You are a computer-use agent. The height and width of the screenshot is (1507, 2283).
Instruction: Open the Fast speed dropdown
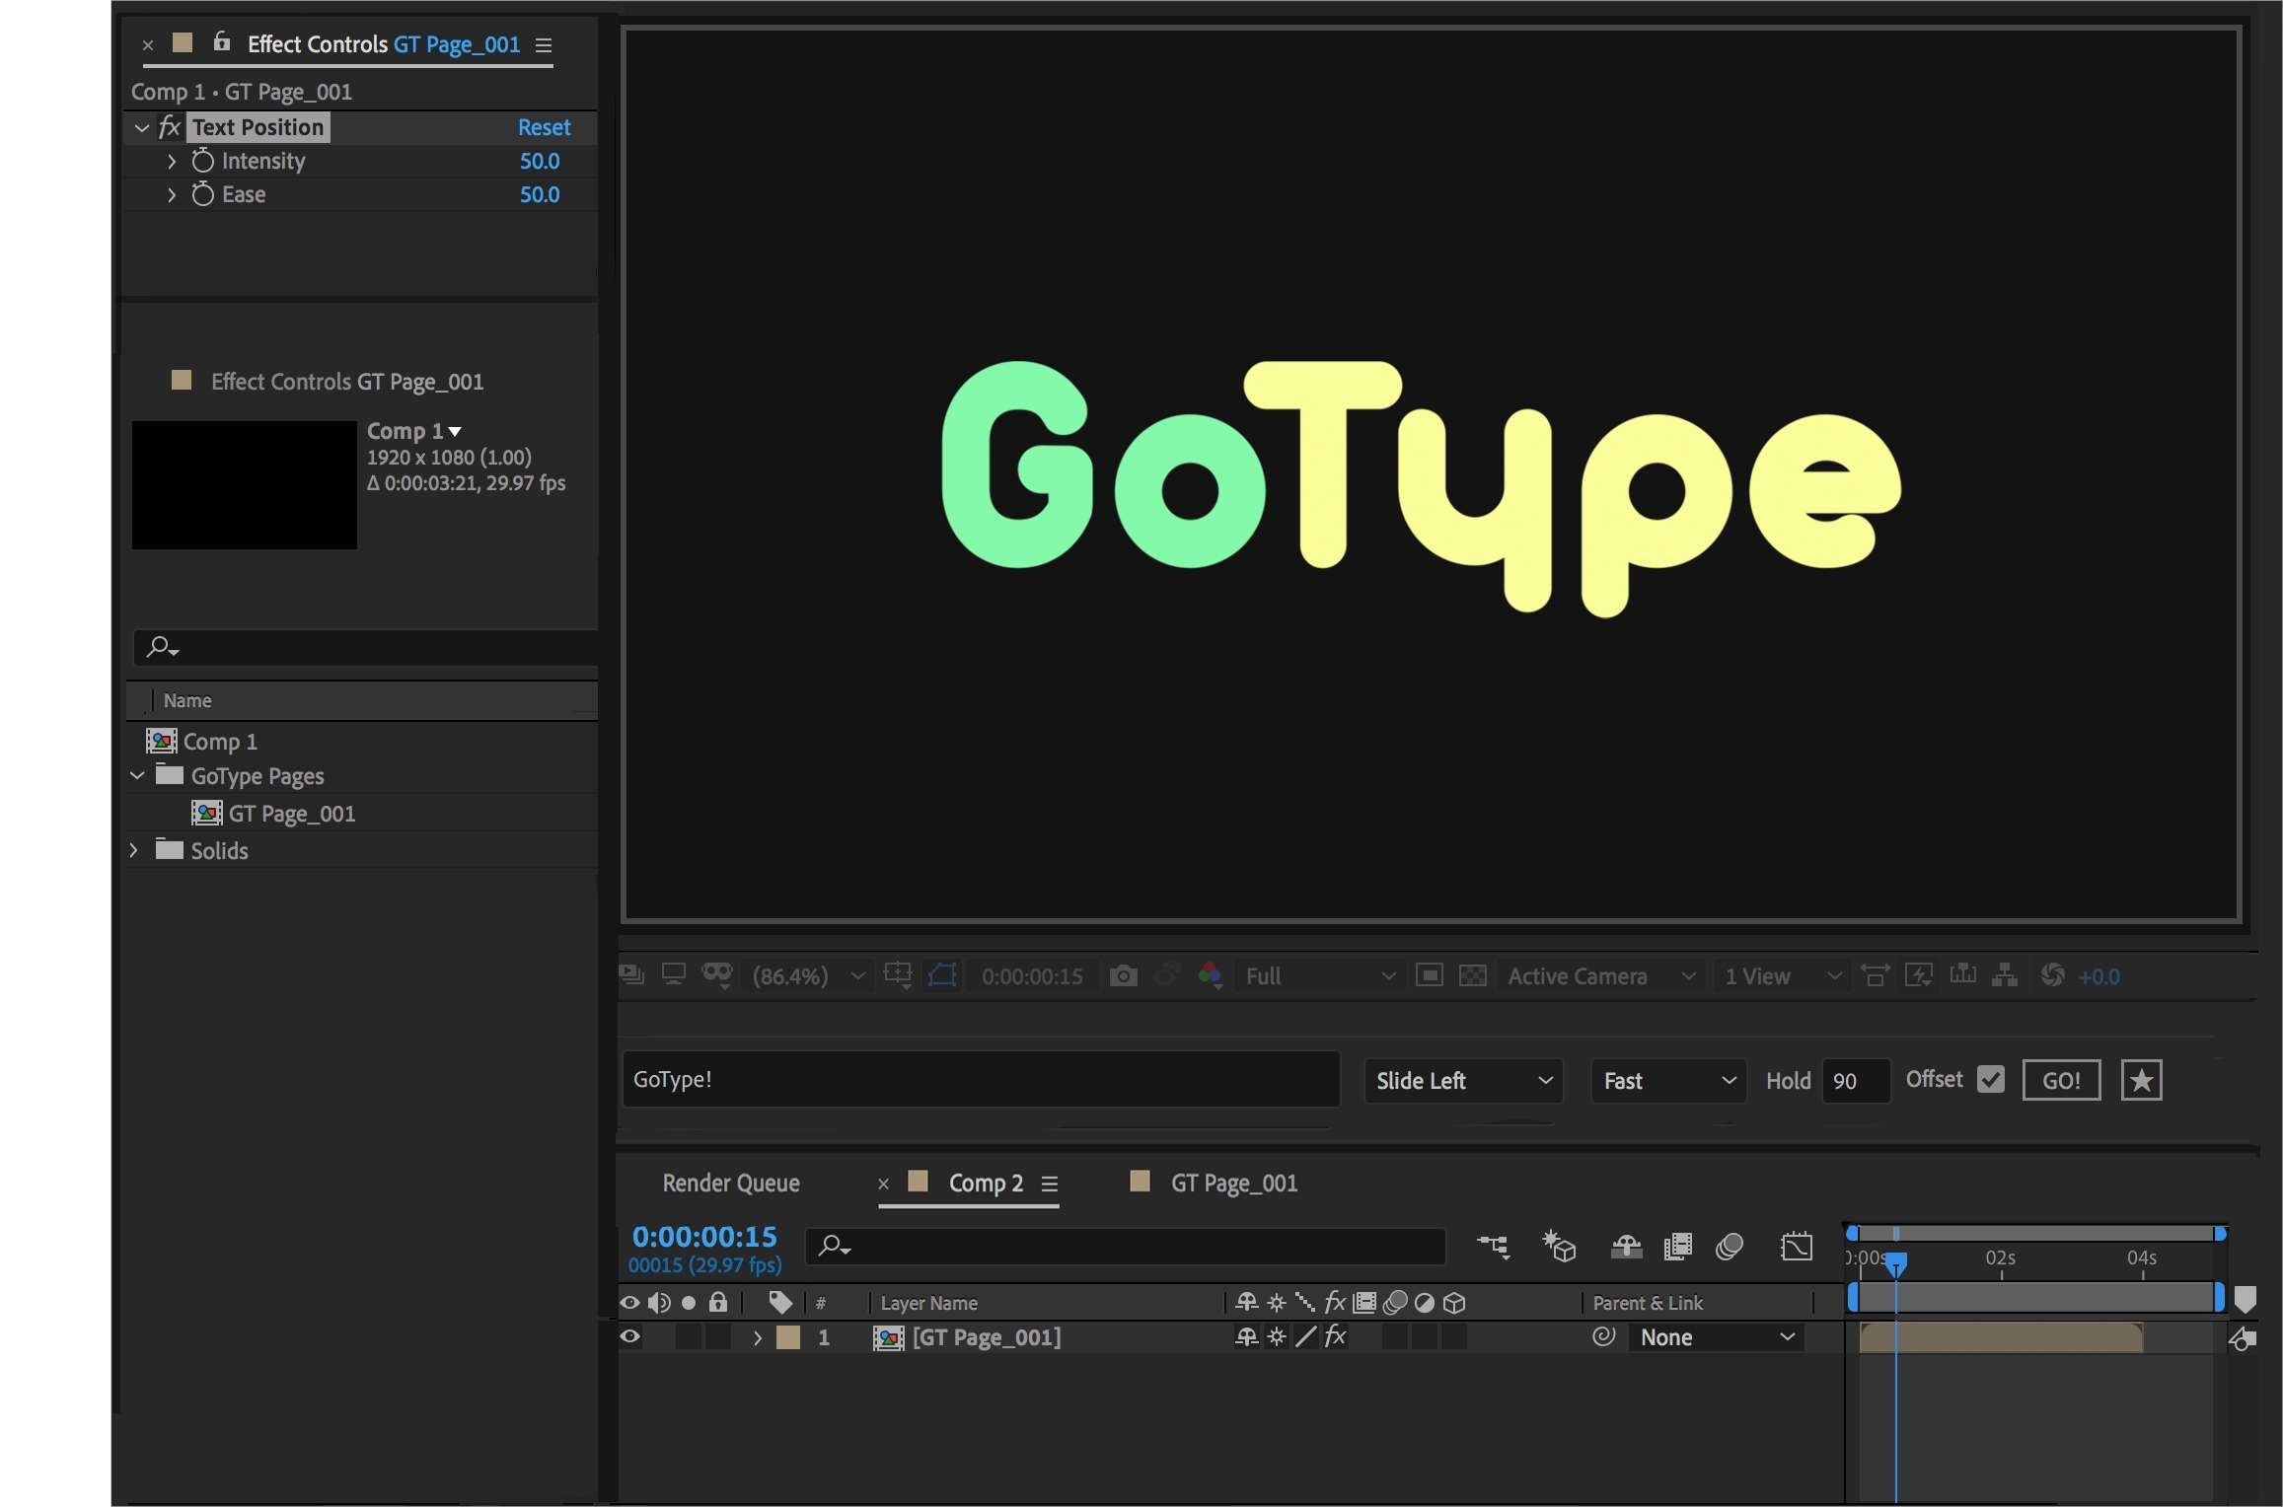pyautogui.click(x=1668, y=1081)
